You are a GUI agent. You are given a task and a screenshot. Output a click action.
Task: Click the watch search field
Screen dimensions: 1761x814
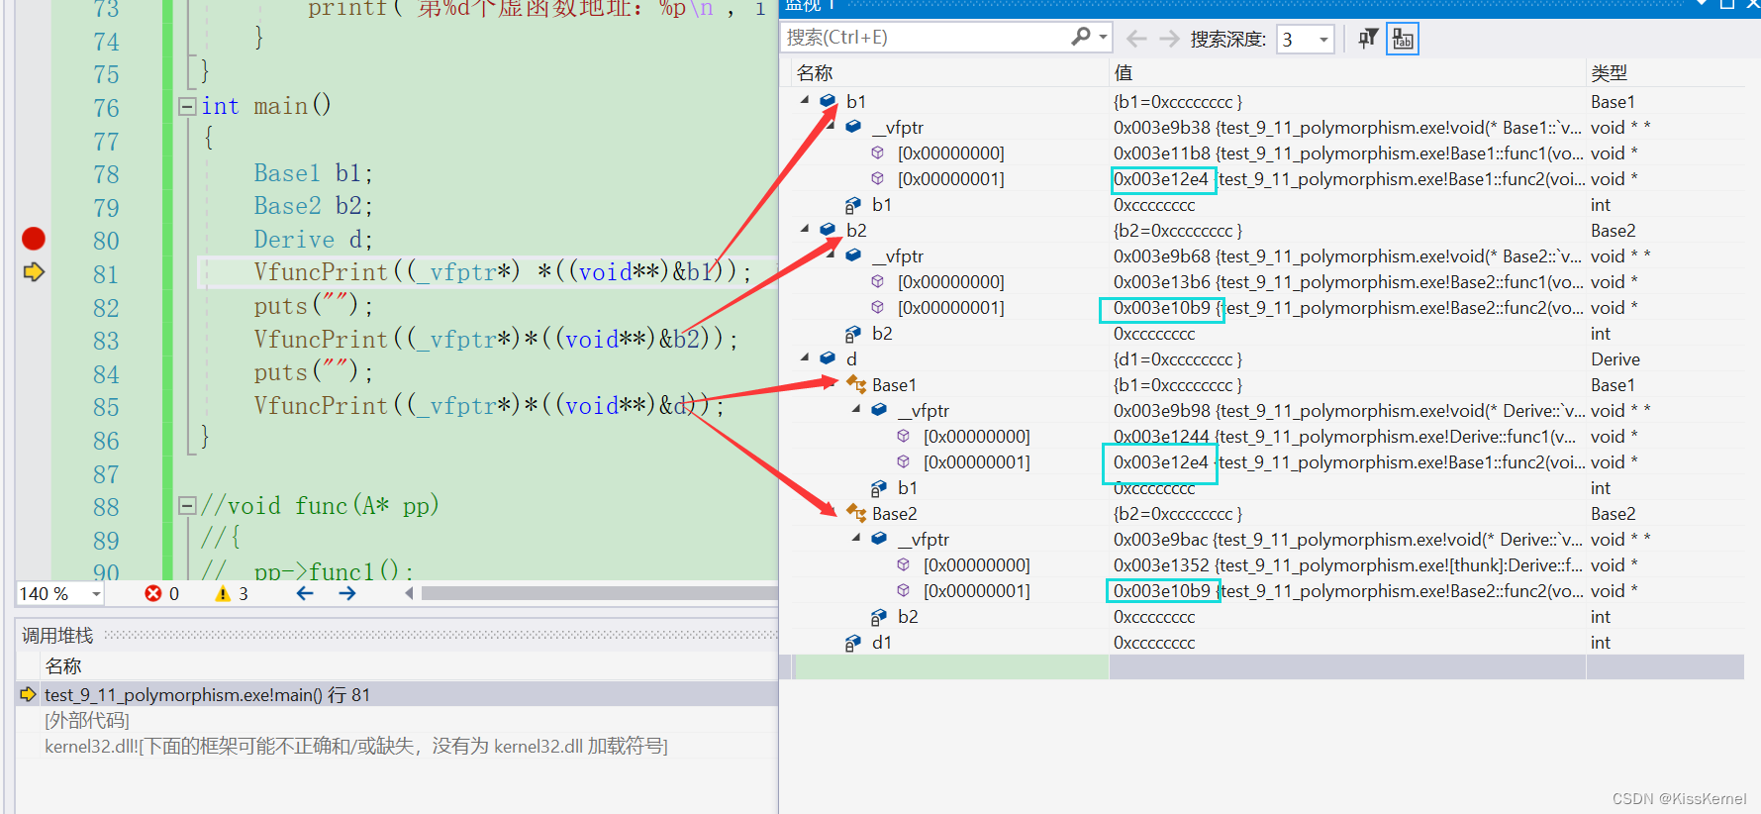coord(927,38)
